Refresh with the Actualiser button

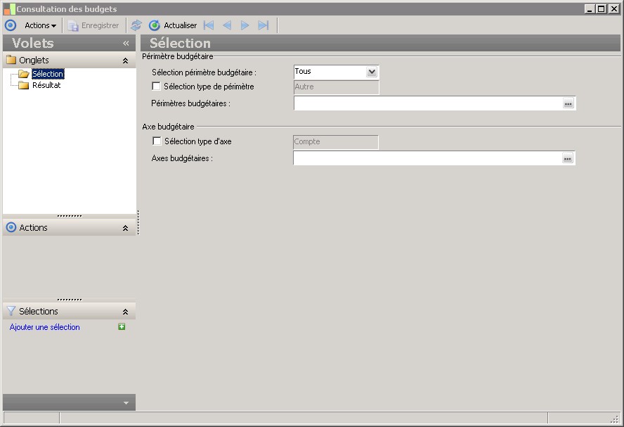173,25
